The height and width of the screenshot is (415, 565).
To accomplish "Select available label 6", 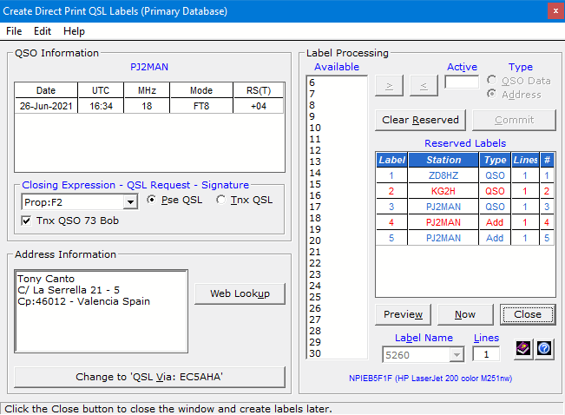I will click(x=337, y=82).
